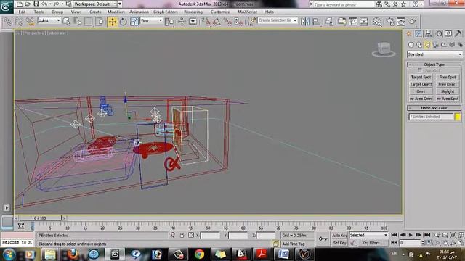Image resolution: width=465 pixels, height=261 pixels.
Task: Click the Select Object tool
Action: 66,22
